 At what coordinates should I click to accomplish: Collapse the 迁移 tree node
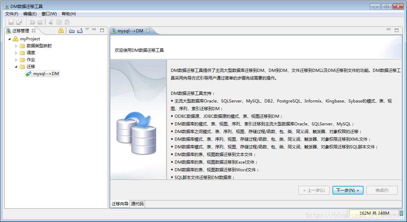[16, 67]
